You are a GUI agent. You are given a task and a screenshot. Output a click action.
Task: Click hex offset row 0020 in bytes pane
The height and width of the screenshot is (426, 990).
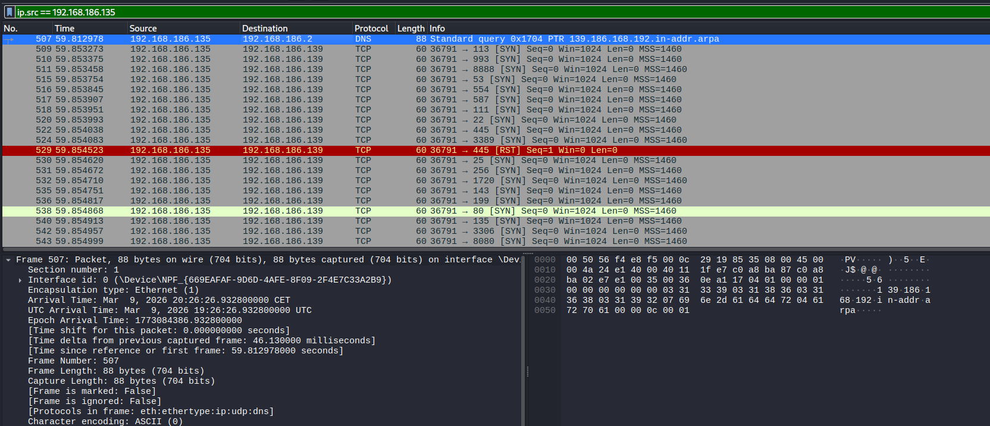pyautogui.click(x=545, y=280)
